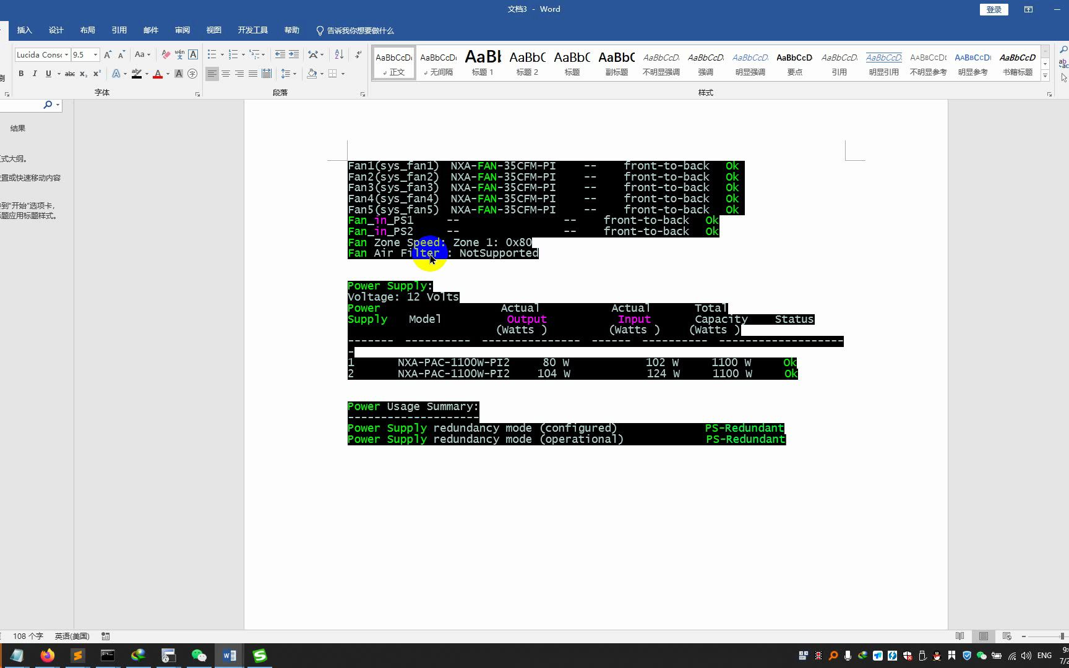This screenshot has height=668, width=1069.
Task: Open the font size dropdown
Action: [95, 54]
